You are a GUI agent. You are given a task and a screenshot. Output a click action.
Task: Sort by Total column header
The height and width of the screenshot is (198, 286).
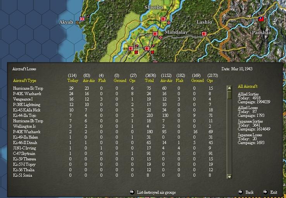tap(150, 80)
